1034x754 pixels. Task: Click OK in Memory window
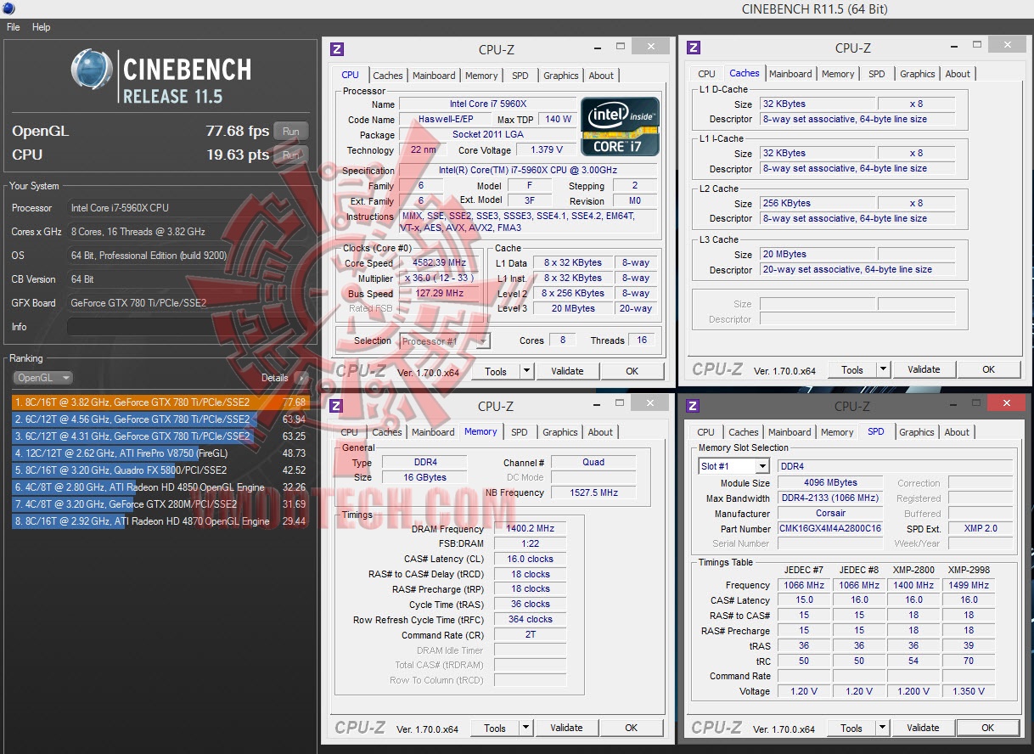coord(631,728)
